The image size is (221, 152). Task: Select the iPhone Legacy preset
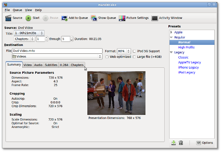click(x=188, y=67)
